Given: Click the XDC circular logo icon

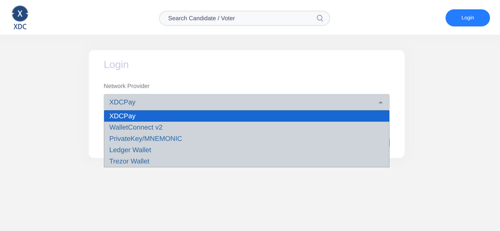Looking at the screenshot, I should pos(20,13).
